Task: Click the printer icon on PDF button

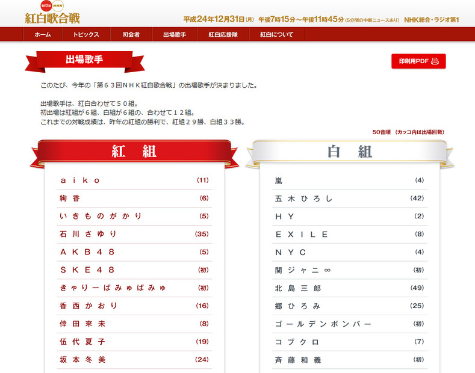Action: (435, 61)
